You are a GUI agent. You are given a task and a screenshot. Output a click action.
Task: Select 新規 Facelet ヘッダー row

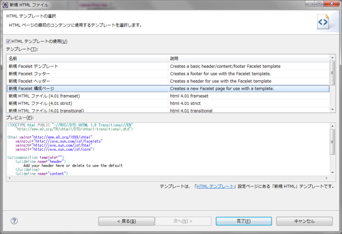tap(168, 81)
